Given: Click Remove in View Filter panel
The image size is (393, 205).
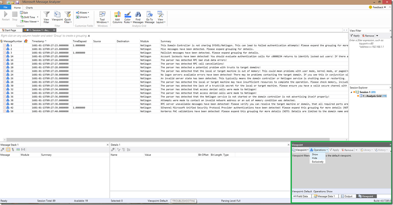Looking at the screenshot, I should tap(368, 36).
